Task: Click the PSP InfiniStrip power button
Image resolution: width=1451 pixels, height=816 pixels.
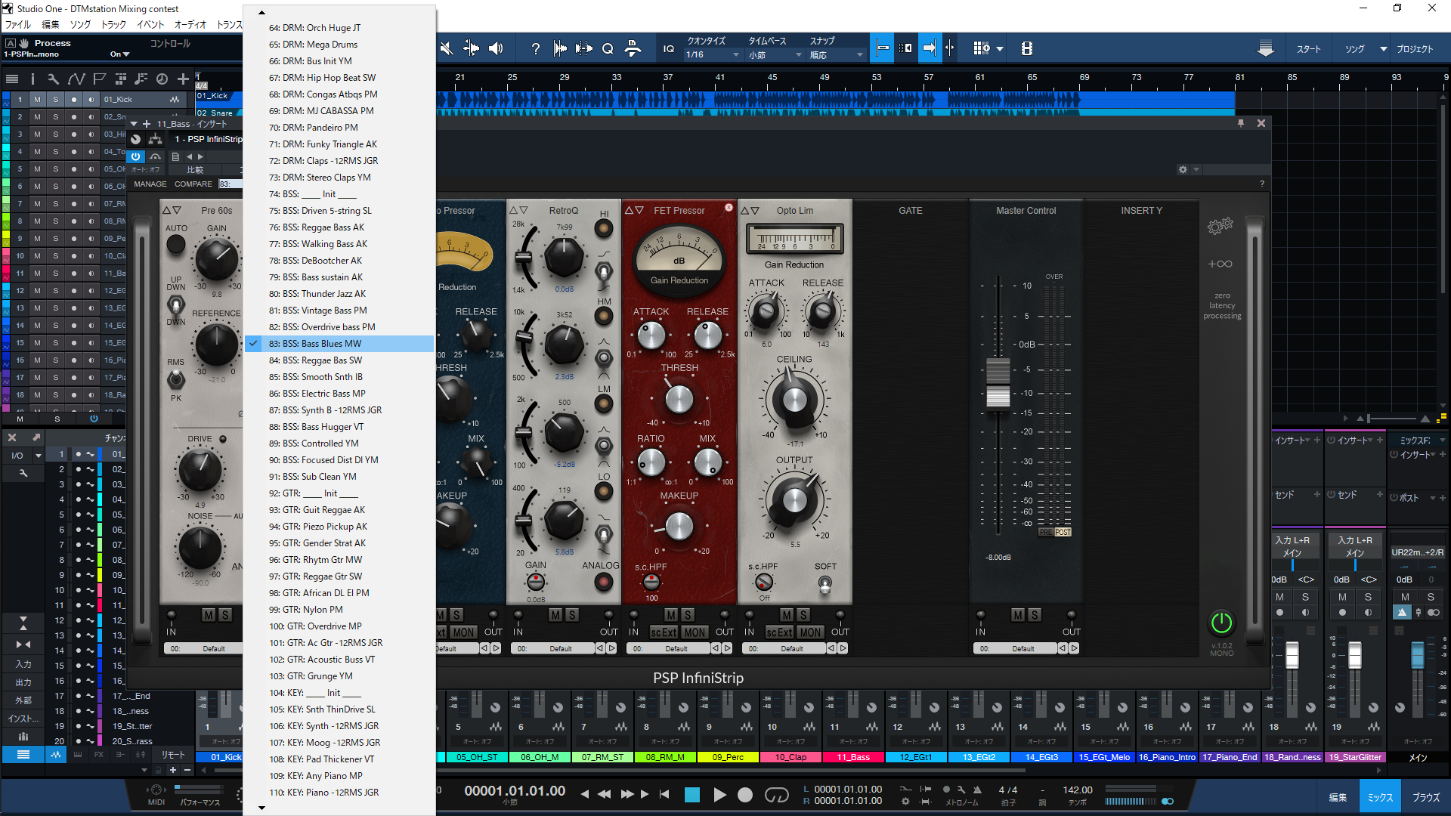Action: click(x=1221, y=623)
